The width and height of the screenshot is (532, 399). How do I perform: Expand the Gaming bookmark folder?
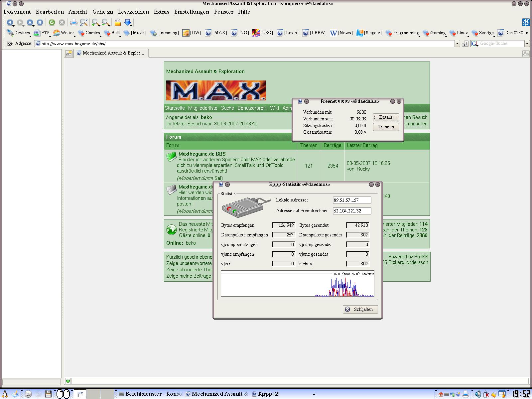pyautogui.click(x=435, y=33)
